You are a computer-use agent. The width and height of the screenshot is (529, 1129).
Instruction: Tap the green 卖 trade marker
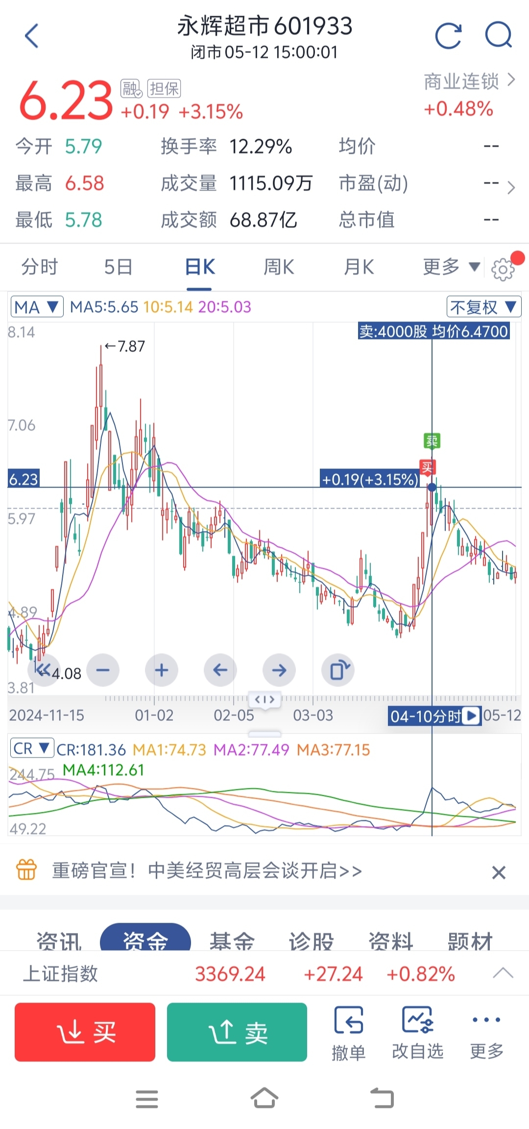click(432, 441)
